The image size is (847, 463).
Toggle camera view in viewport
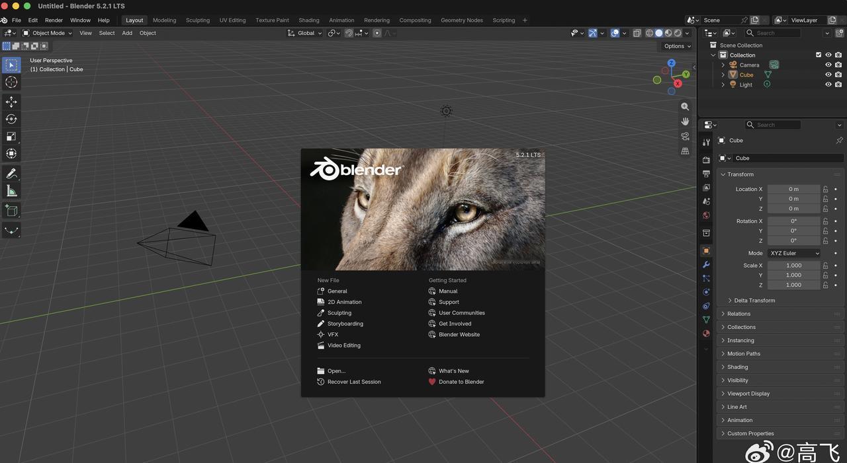click(x=685, y=136)
